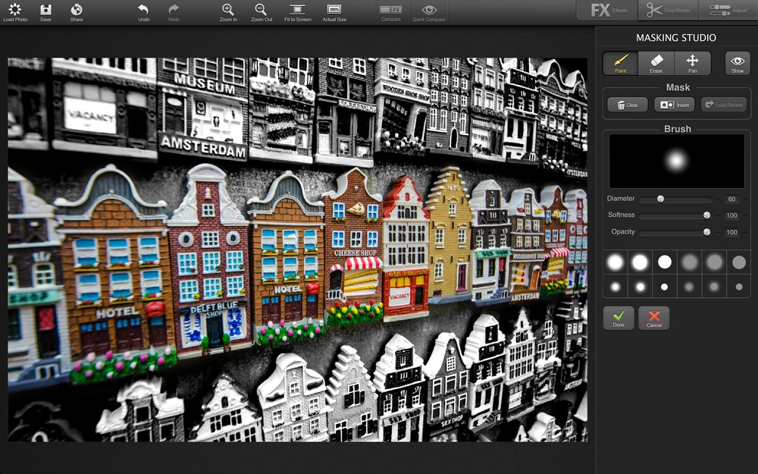The image size is (758, 474).
Task: Select the Paint brush tool
Action: tap(620, 64)
